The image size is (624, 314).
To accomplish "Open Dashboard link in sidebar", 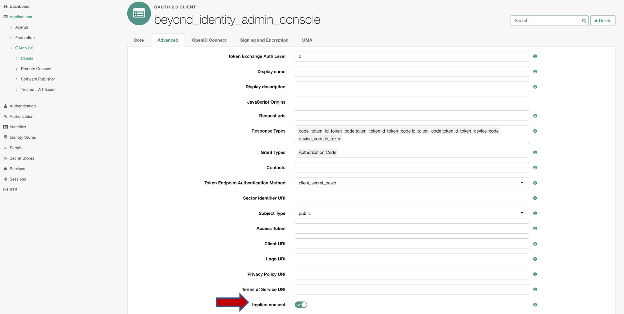I will point(19,6).
